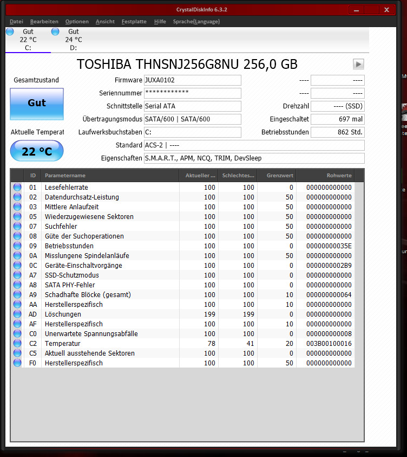Open the Bearbeiten menu
This screenshot has width=407, height=457.
[x=44, y=22]
